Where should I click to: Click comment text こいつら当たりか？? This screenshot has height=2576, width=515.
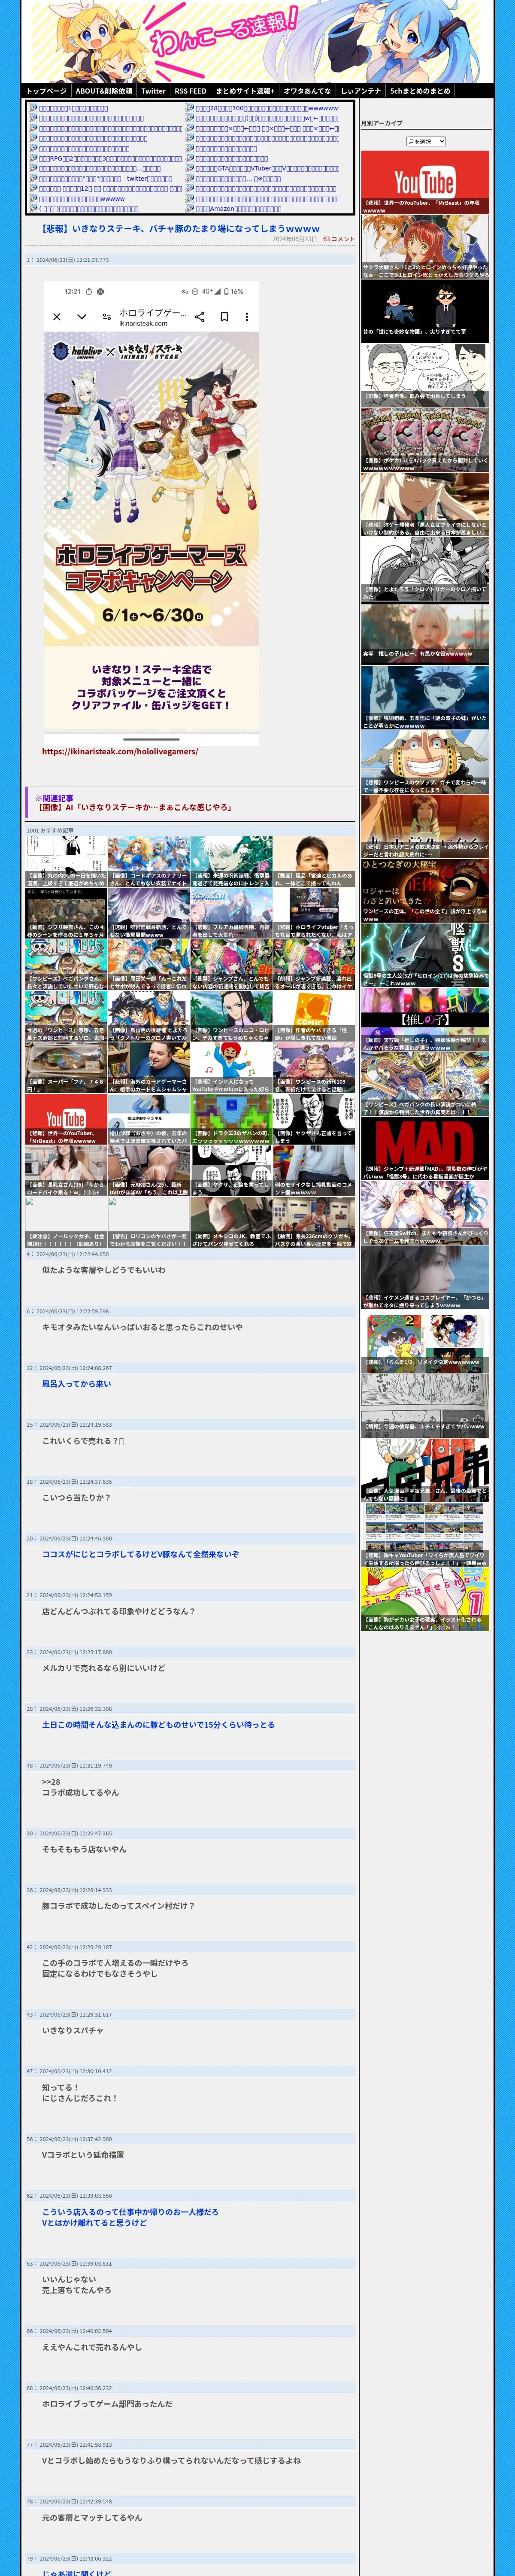[x=76, y=1498]
